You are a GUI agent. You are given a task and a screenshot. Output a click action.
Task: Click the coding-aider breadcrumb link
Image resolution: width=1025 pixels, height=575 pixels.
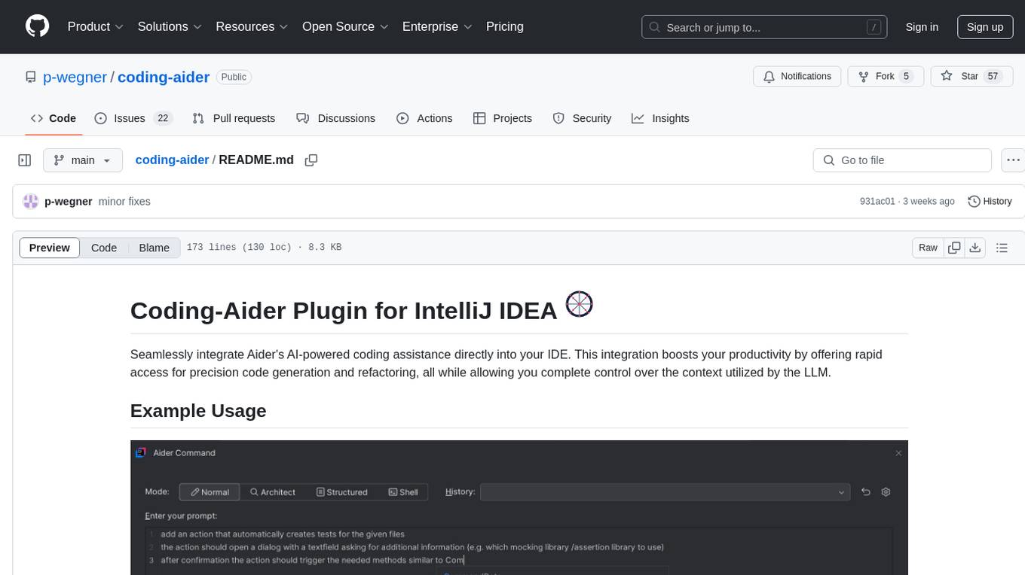(172, 160)
